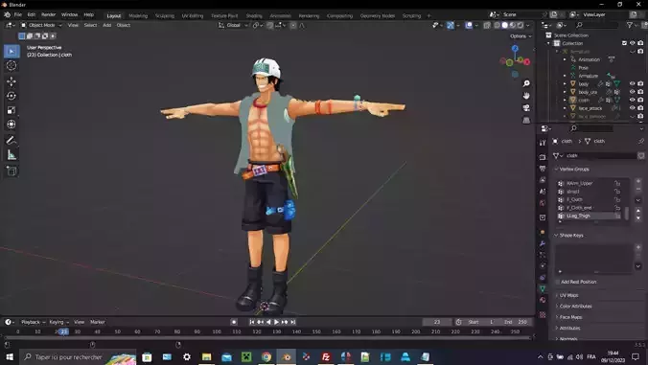Open the Playback dropdown
648x365 pixels.
pyautogui.click(x=33, y=322)
